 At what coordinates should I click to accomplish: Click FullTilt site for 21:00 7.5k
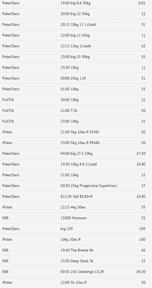click(x=8, y=111)
